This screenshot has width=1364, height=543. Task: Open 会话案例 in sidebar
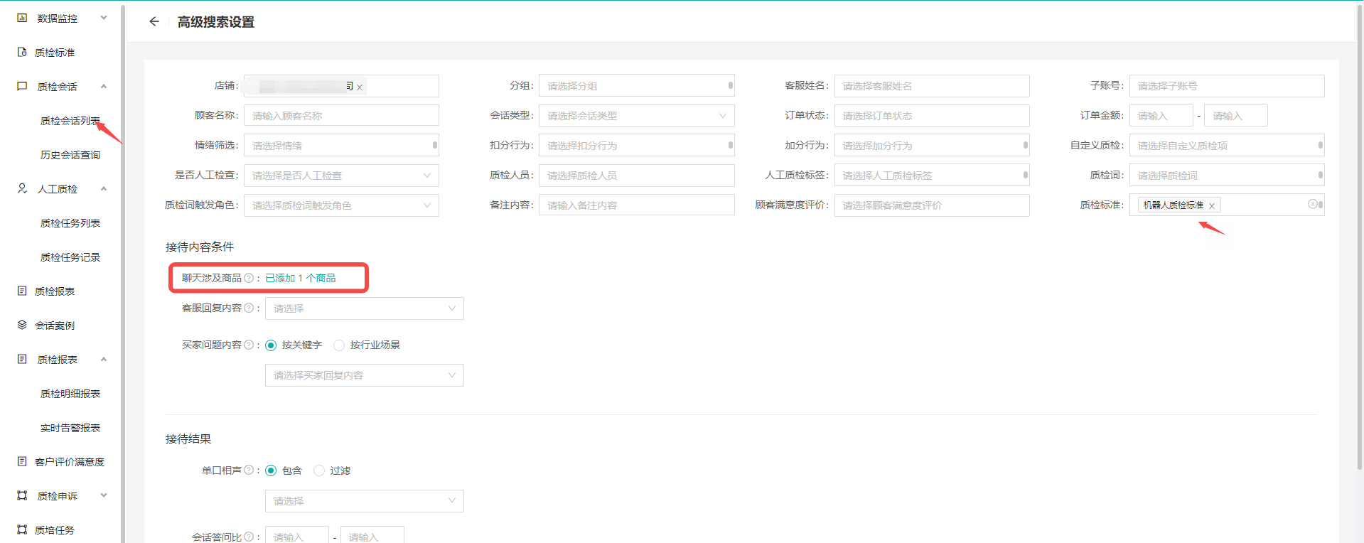(55, 326)
